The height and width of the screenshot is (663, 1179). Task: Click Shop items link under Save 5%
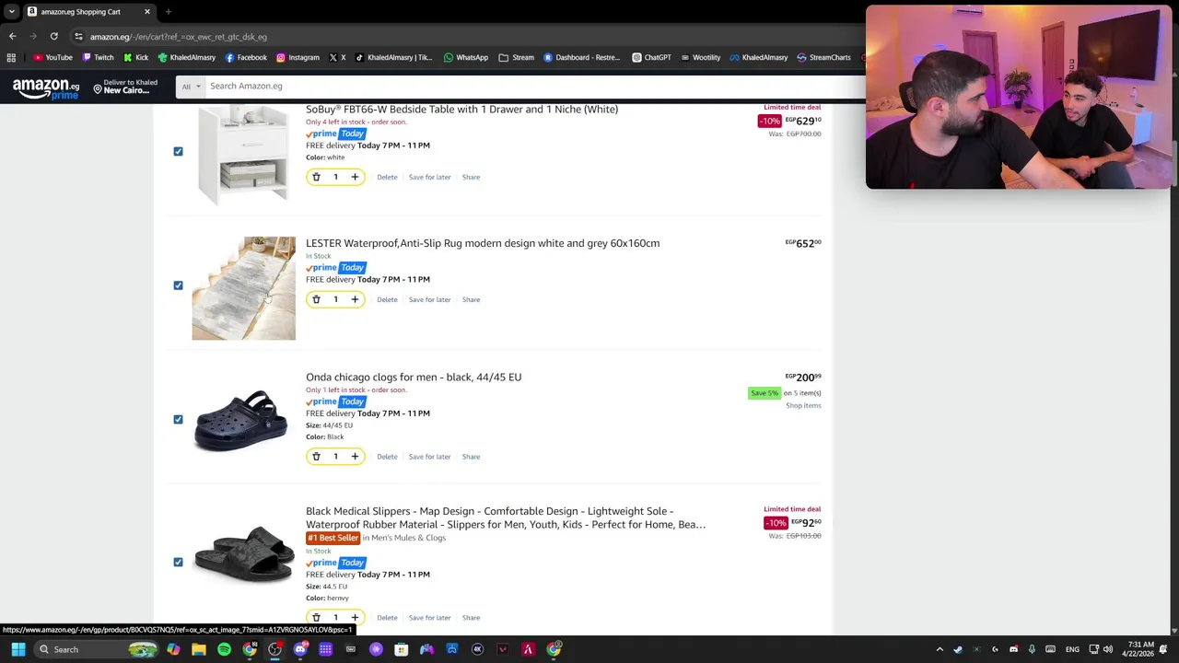click(x=803, y=405)
